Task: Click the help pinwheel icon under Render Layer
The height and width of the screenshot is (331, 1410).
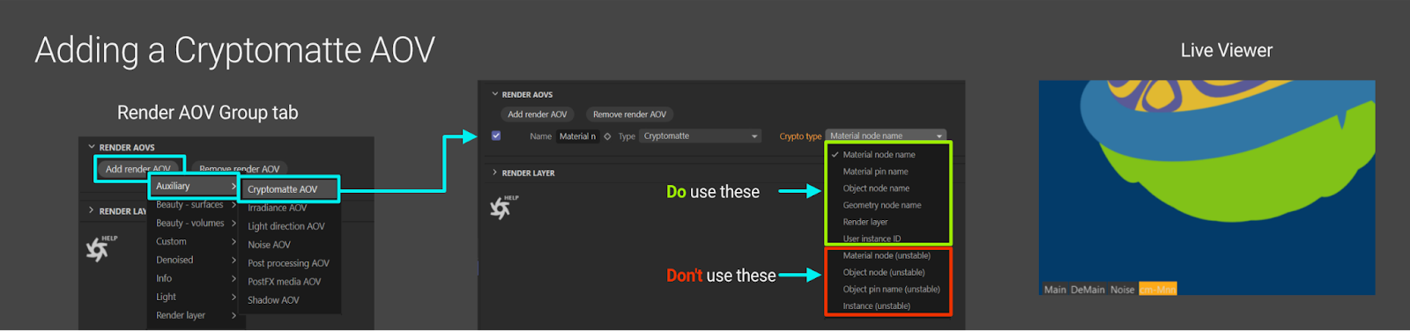Action: 501,207
